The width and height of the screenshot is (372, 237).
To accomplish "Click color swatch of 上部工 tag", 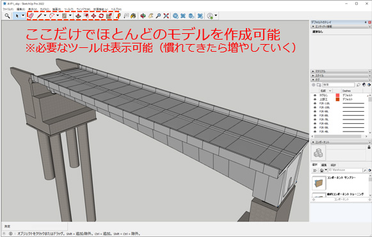I will pos(337,100).
